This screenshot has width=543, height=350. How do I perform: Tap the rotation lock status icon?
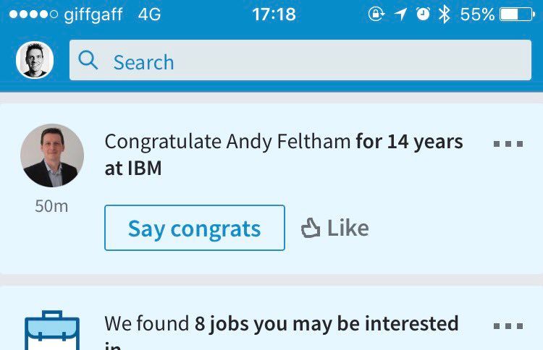(x=376, y=14)
